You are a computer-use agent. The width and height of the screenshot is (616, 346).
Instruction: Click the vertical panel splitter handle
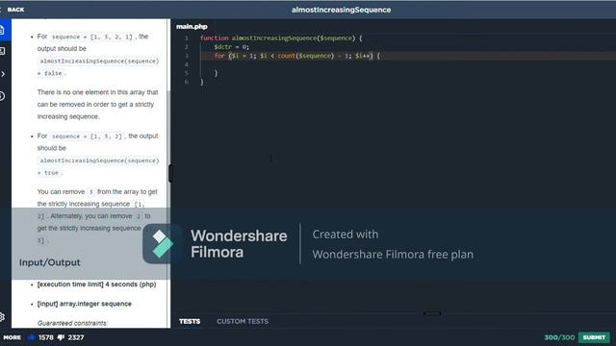pos(171,173)
